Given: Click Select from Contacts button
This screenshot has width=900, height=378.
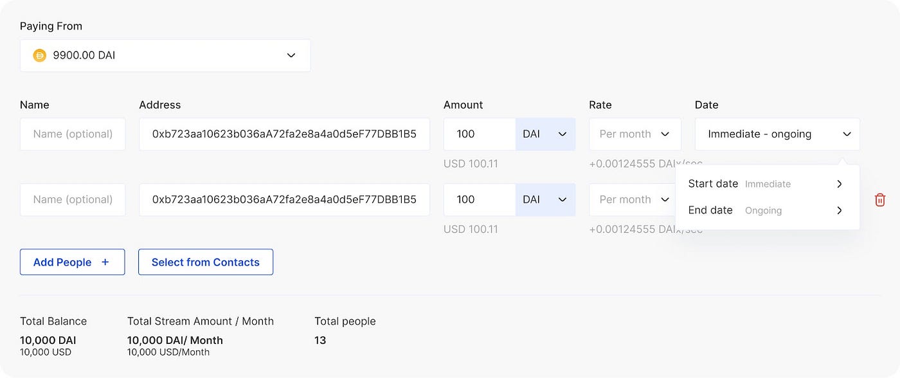Looking at the screenshot, I should [x=206, y=262].
